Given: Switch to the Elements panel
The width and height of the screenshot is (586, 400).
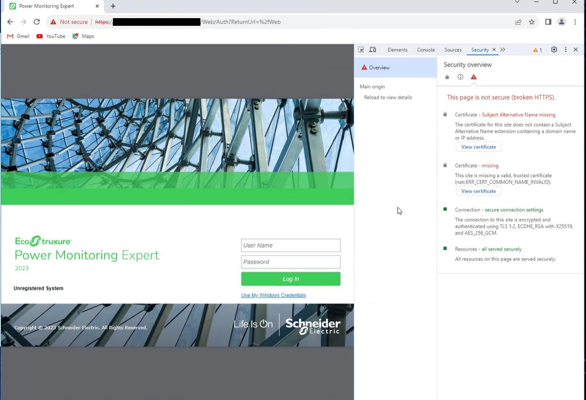Looking at the screenshot, I should [398, 50].
